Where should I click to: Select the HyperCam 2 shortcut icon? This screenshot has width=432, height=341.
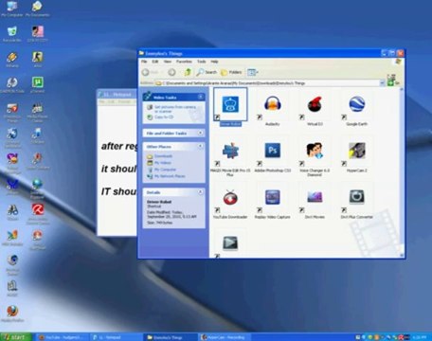[x=357, y=151]
